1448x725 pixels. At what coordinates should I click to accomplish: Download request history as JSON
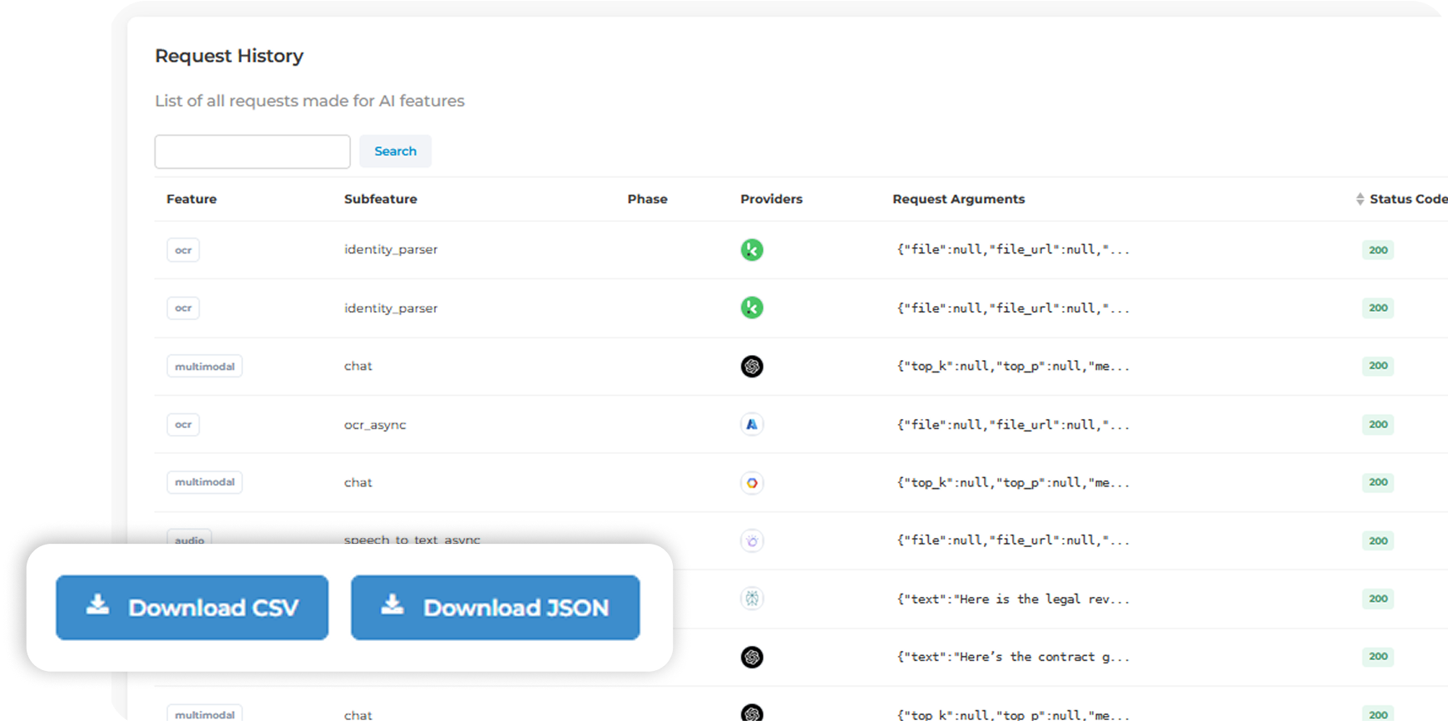[495, 608]
